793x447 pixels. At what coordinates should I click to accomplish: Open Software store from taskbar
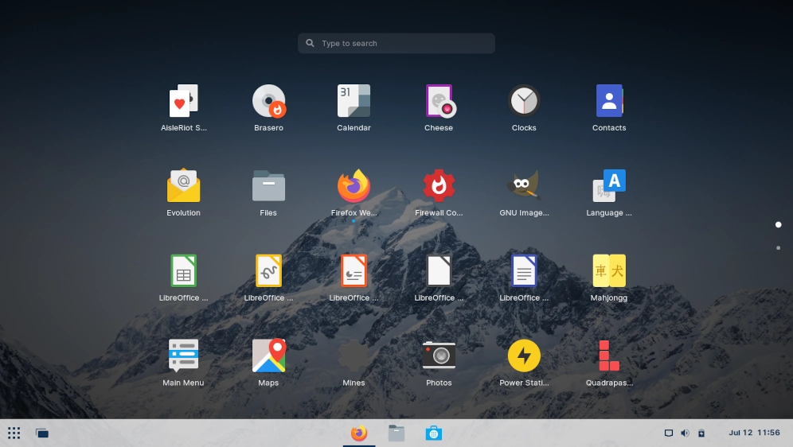click(x=433, y=433)
